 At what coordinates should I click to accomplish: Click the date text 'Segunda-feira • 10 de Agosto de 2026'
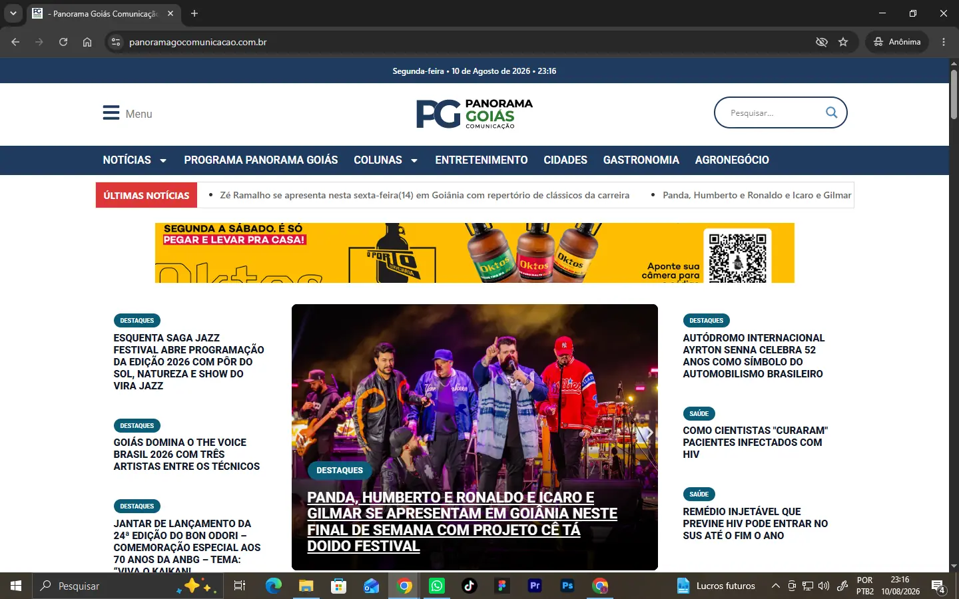point(462,71)
